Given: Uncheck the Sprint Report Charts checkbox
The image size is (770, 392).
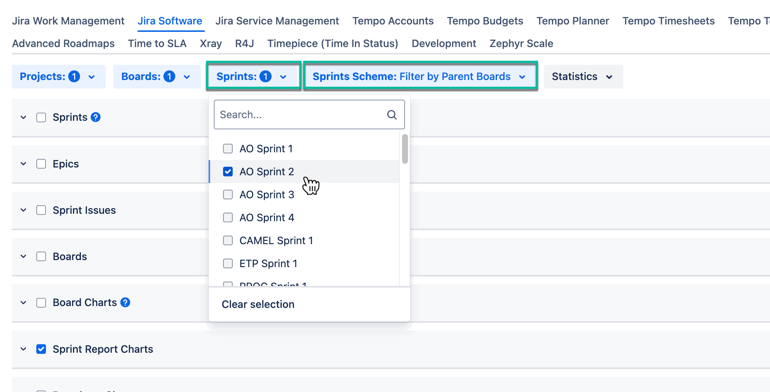Looking at the screenshot, I should click(x=41, y=349).
